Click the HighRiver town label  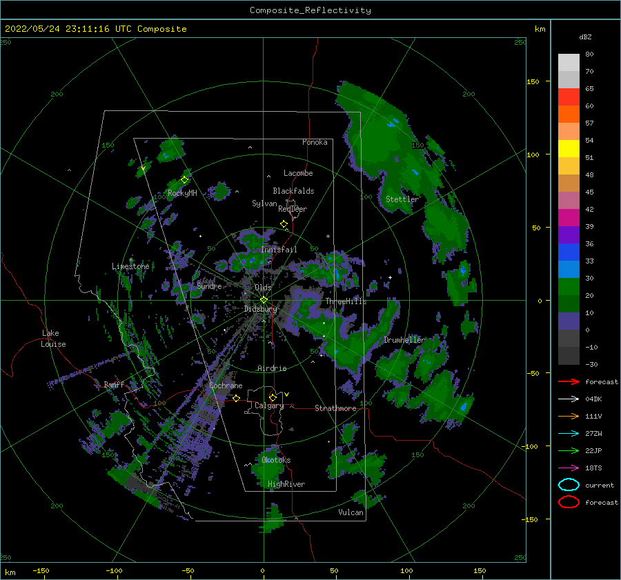(286, 484)
